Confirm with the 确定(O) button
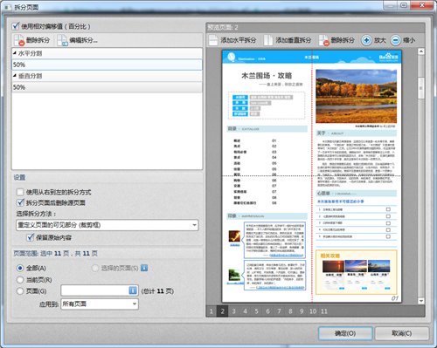The width and height of the screenshot is (437, 348). 345,333
